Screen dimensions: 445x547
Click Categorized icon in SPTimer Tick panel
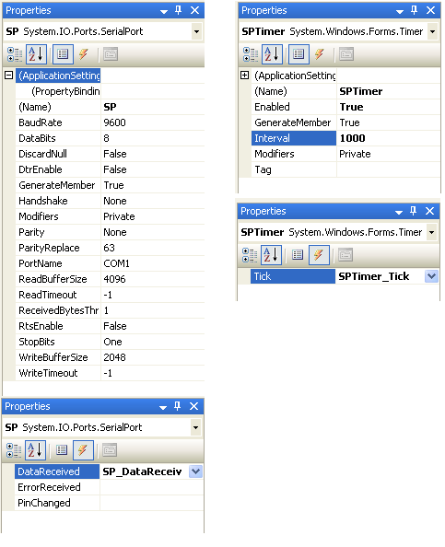pos(250,255)
